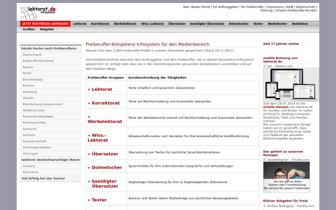336x210 pixels.
Task: Click the man pointing at banner image
Action: click(287, 177)
